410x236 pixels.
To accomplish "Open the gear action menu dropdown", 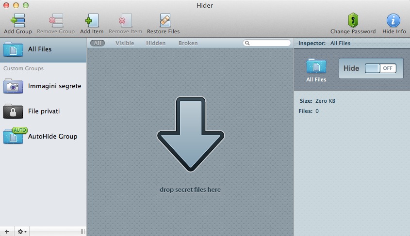I will tap(22, 232).
